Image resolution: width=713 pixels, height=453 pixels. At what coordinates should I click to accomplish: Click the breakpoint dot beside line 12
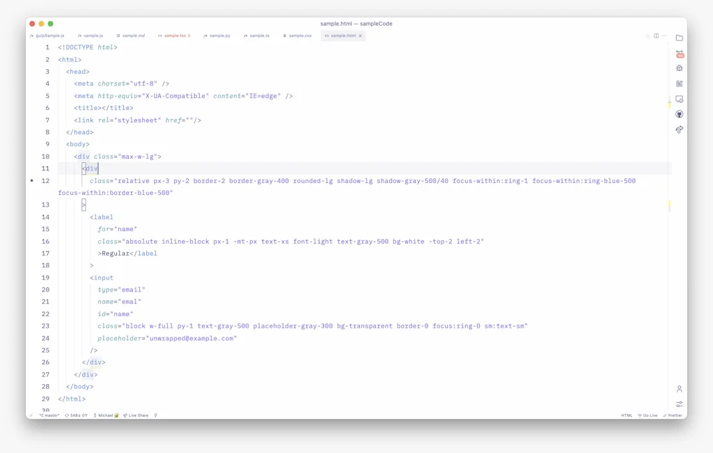pos(31,181)
